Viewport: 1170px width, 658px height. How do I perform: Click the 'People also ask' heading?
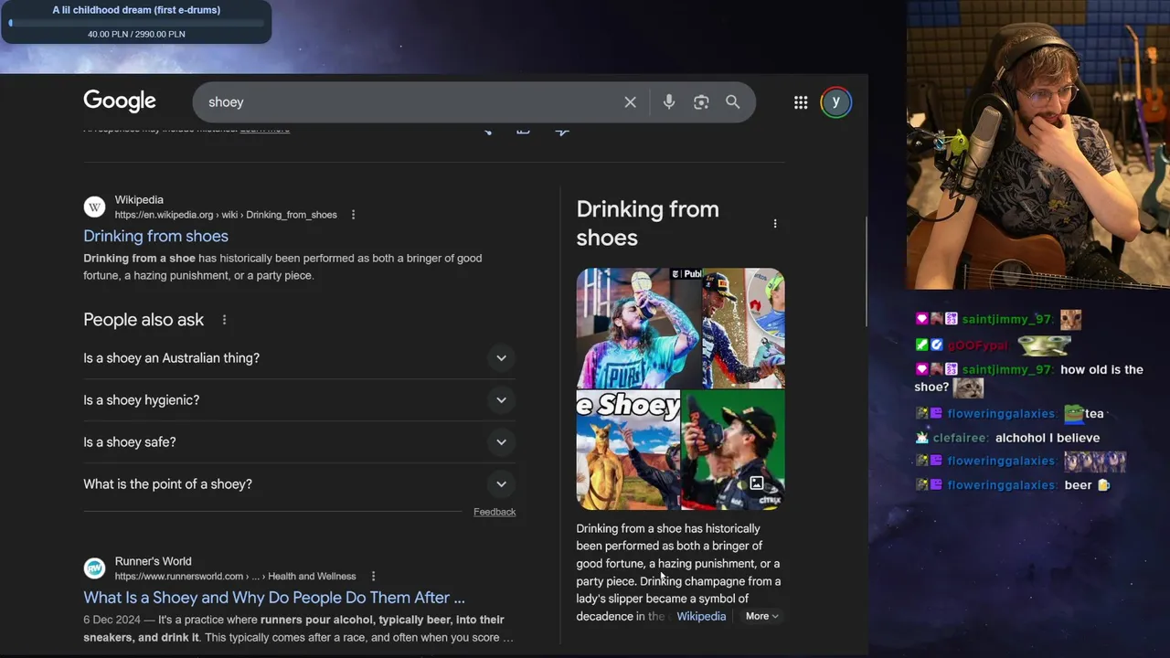pos(144,320)
